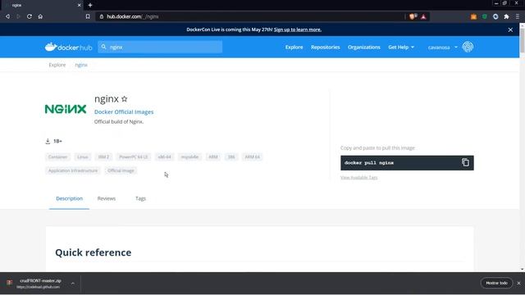525x295 pixels.
Task: Copy the docker pull nginx command
Action: click(x=465, y=162)
